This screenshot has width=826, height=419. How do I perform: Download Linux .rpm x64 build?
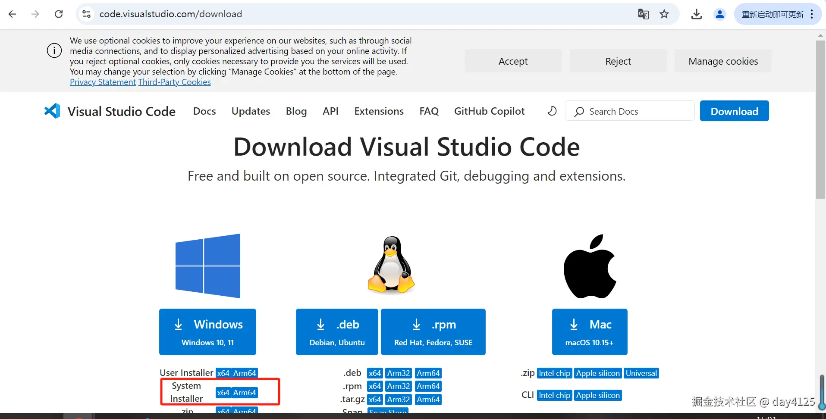point(375,386)
